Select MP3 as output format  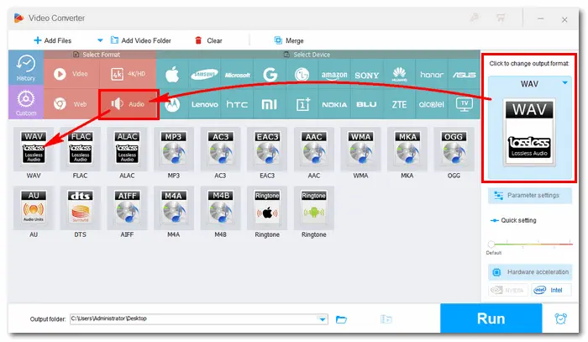click(x=174, y=149)
